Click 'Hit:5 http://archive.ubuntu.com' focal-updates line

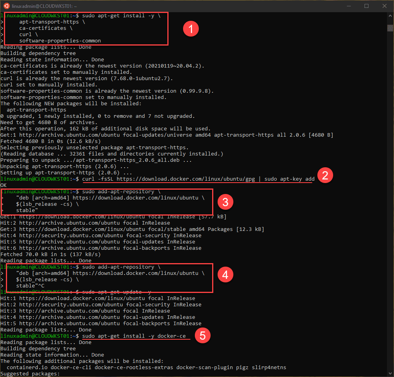98,242
